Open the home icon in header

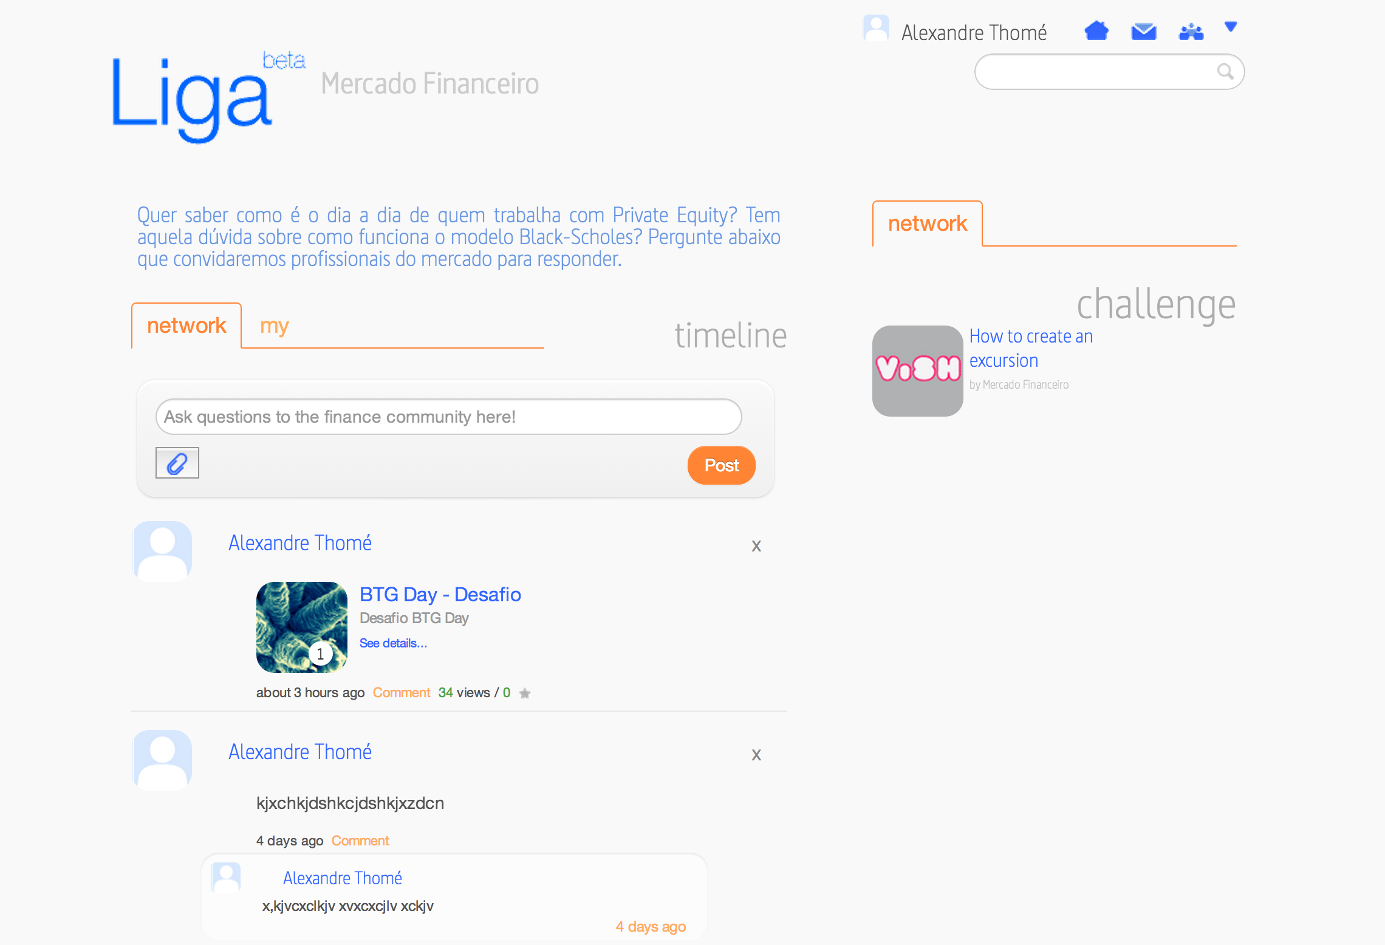(1096, 30)
